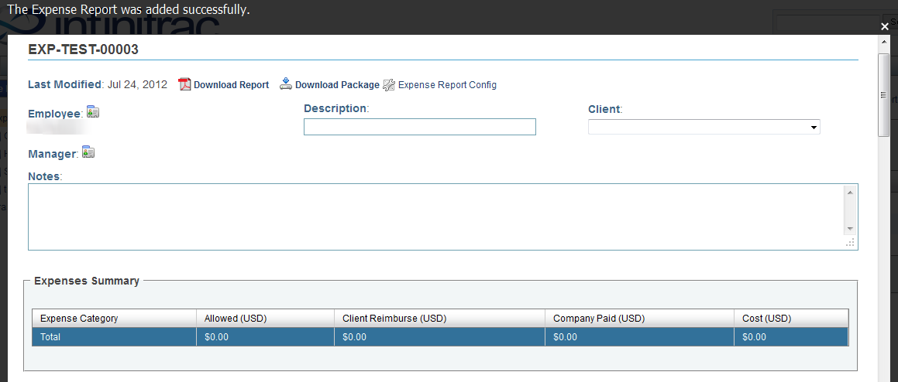Select the Total row label

[50, 337]
